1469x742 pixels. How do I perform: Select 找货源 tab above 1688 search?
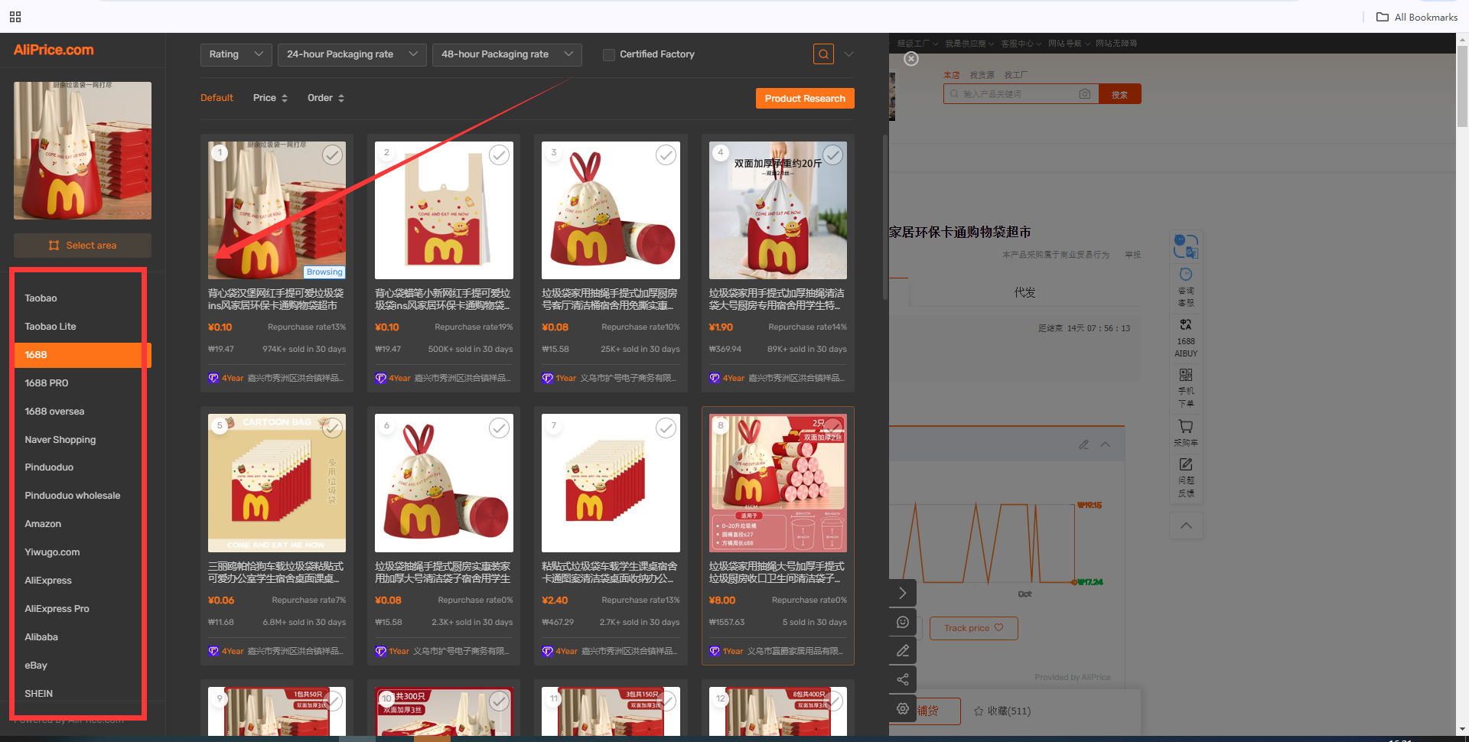982,75
